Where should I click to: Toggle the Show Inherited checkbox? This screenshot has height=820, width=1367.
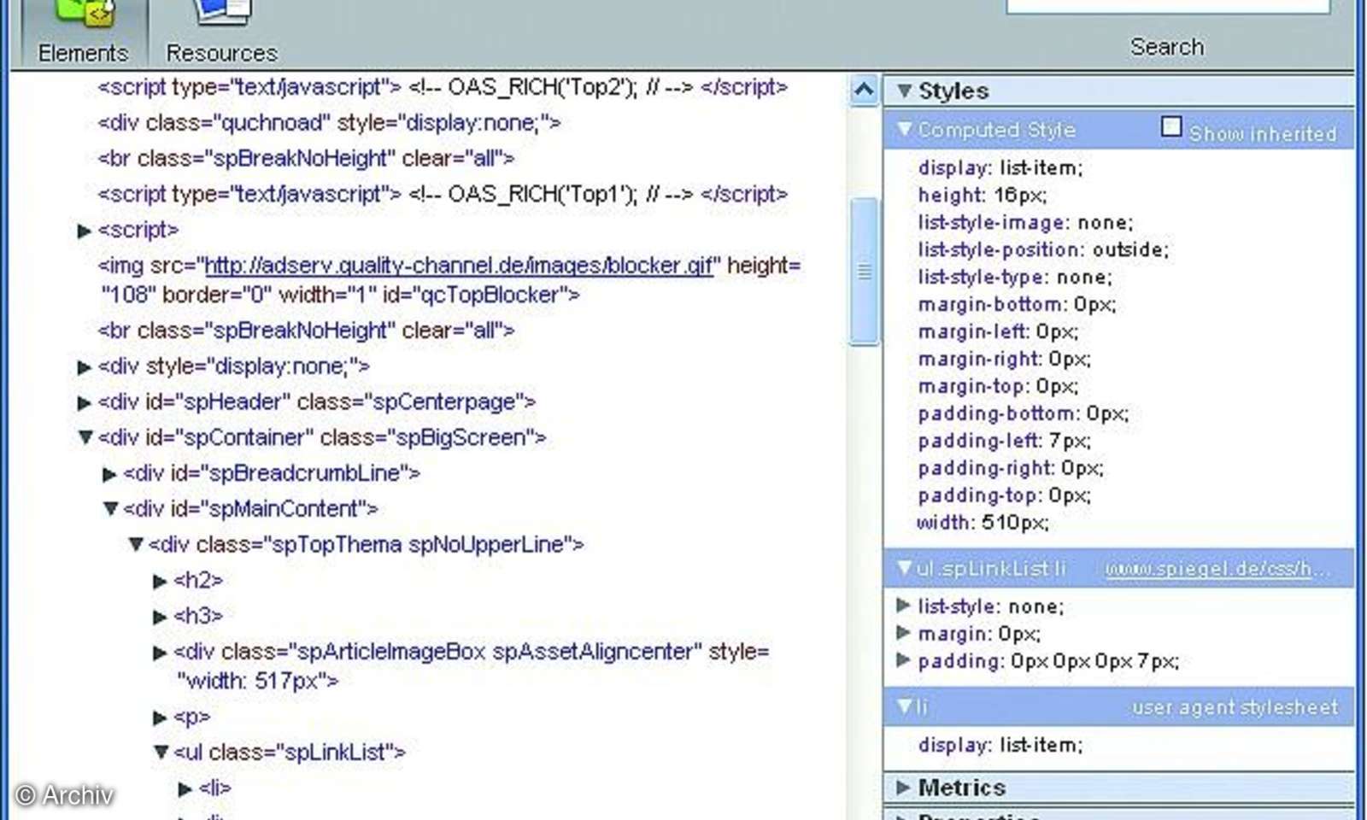(1170, 126)
